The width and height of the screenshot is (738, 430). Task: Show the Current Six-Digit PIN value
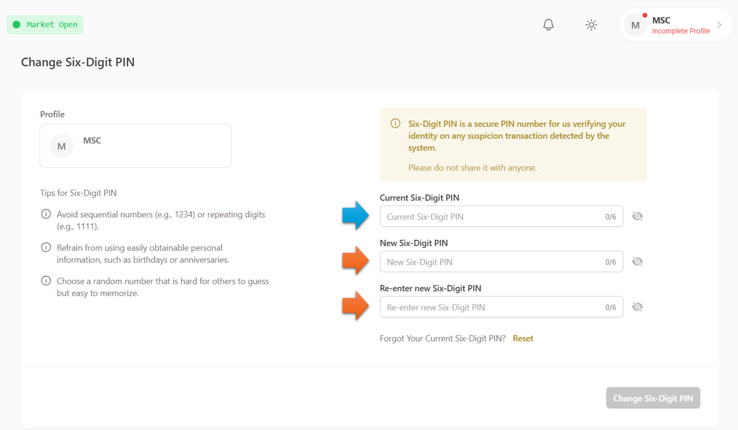pyautogui.click(x=637, y=216)
